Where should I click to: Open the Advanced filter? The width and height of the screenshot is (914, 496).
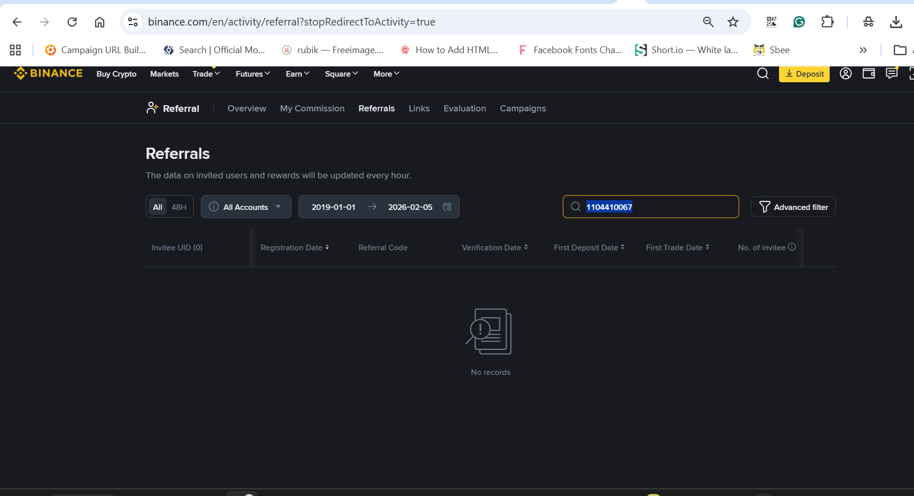click(x=793, y=207)
